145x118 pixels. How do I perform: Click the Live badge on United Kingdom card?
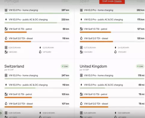pos(140,66)
